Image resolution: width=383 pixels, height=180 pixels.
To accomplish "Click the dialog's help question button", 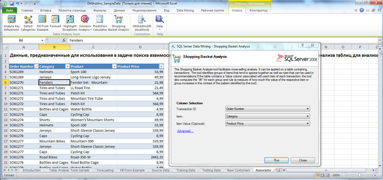I will pyautogui.click(x=303, y=45).
